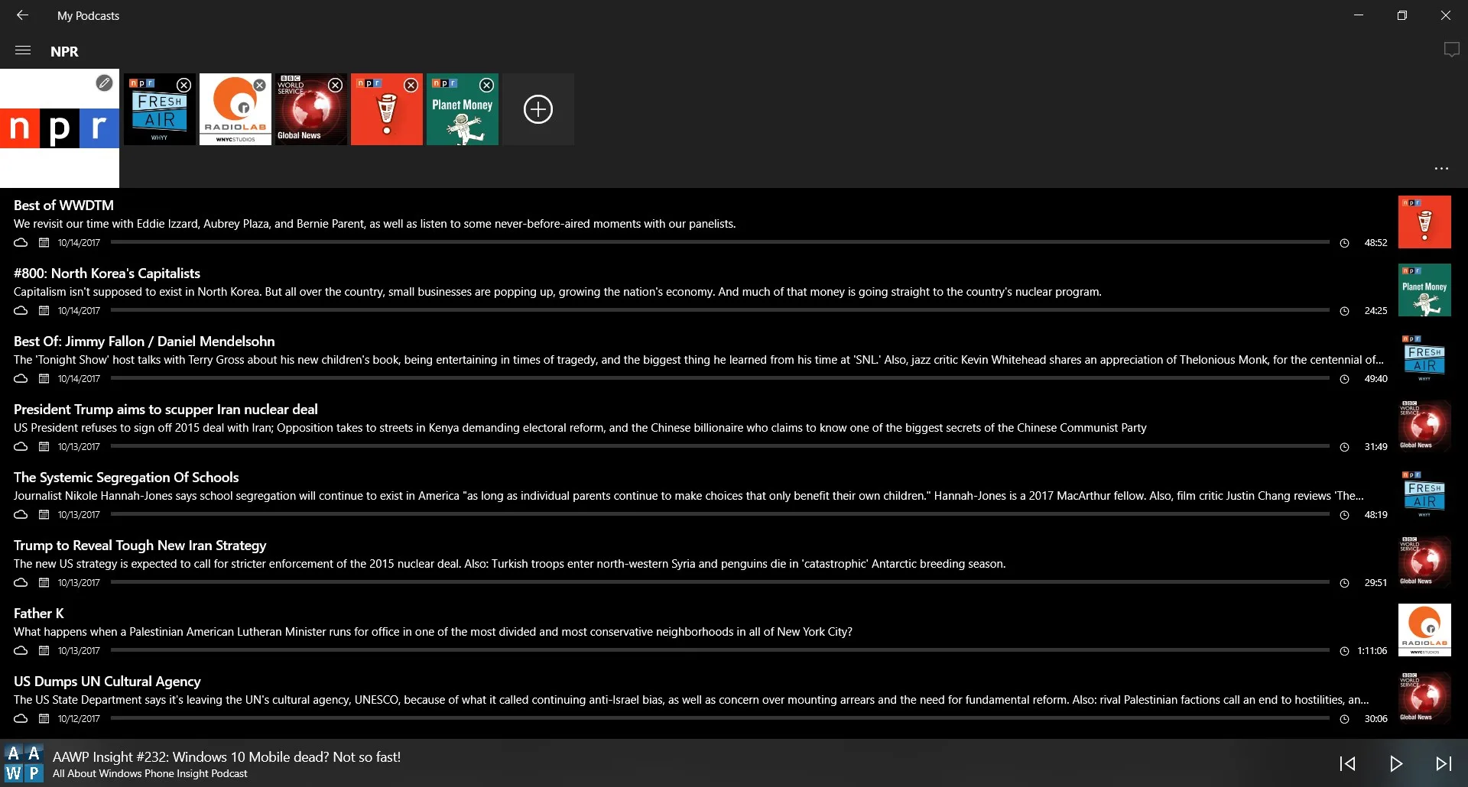This screenshot has height=787, width=1468.
Task: Skip to previous track
Action: coord(1347,763)
